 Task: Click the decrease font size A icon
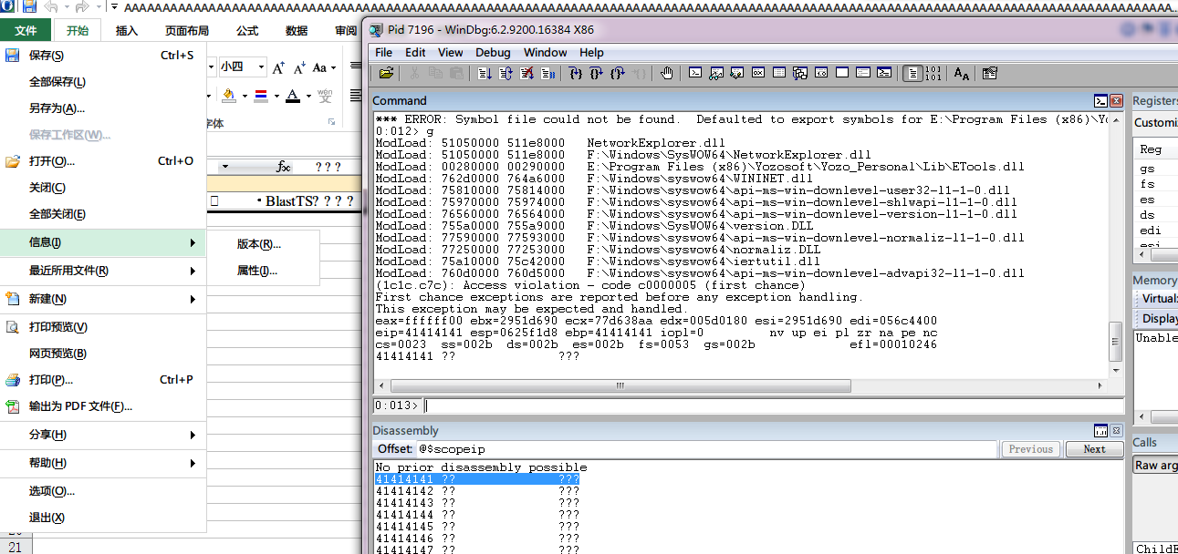(x=298, y=67)
